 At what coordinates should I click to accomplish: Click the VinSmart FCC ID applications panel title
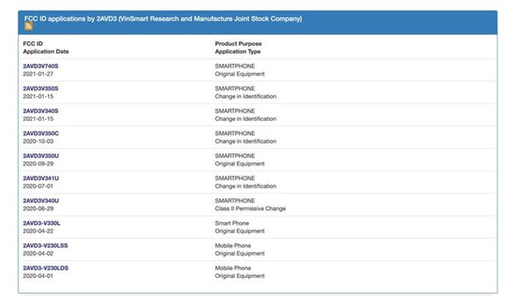click(162, 18)
